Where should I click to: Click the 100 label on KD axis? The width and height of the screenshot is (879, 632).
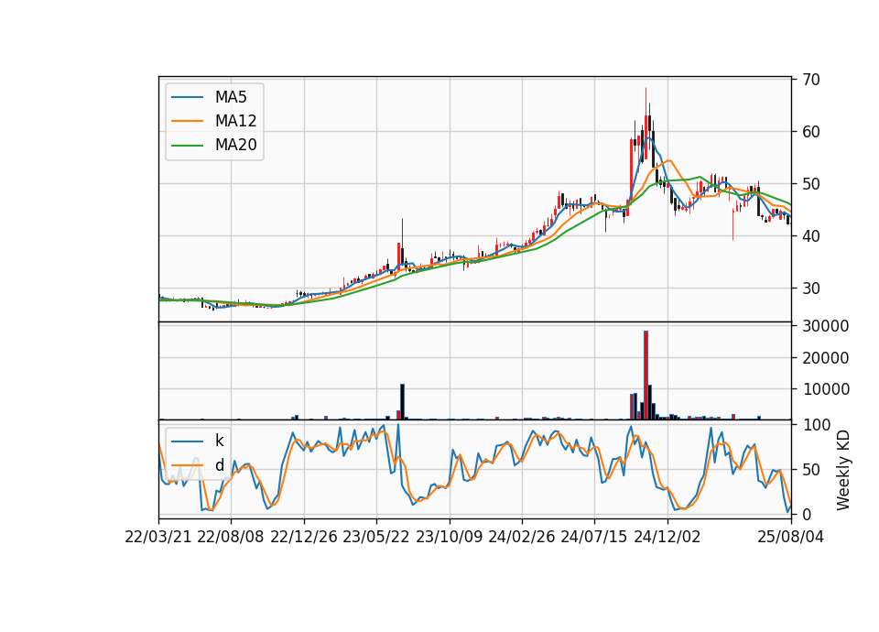tap(816, 425)
